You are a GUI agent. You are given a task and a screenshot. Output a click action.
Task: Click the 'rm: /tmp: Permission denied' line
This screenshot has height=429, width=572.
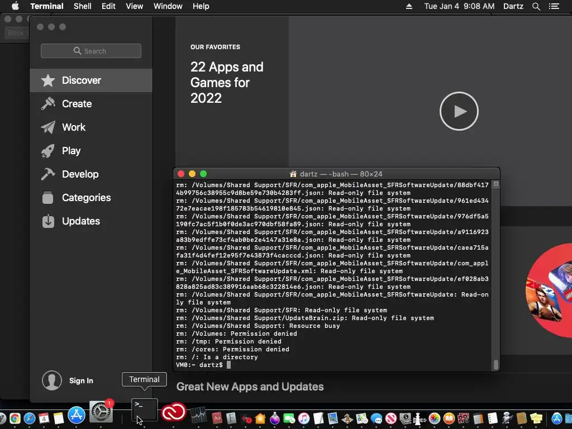tap(228, 341)
